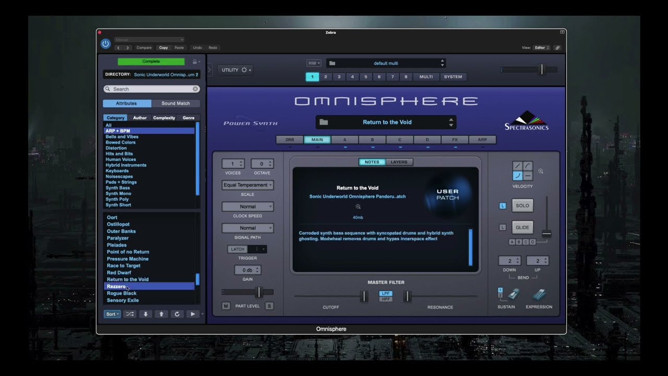Viewport: 668px width, 376px height.
Task: Open the Equal Temperament scale dropdown
Action: (247, 185)
